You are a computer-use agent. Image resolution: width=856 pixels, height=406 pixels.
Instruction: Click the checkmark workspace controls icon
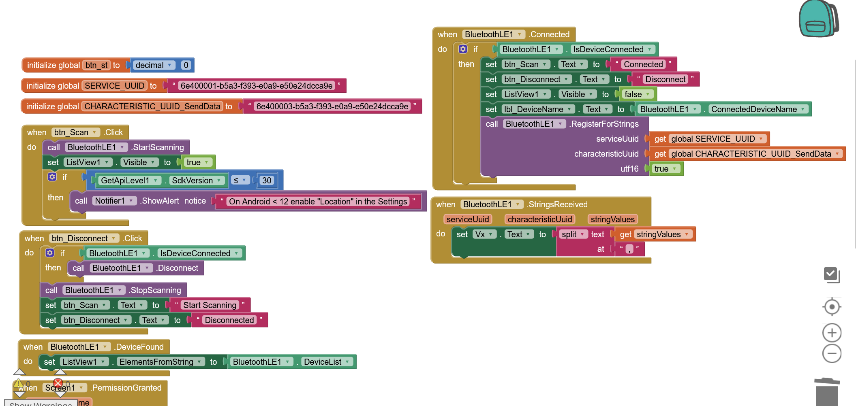point(831,275)
